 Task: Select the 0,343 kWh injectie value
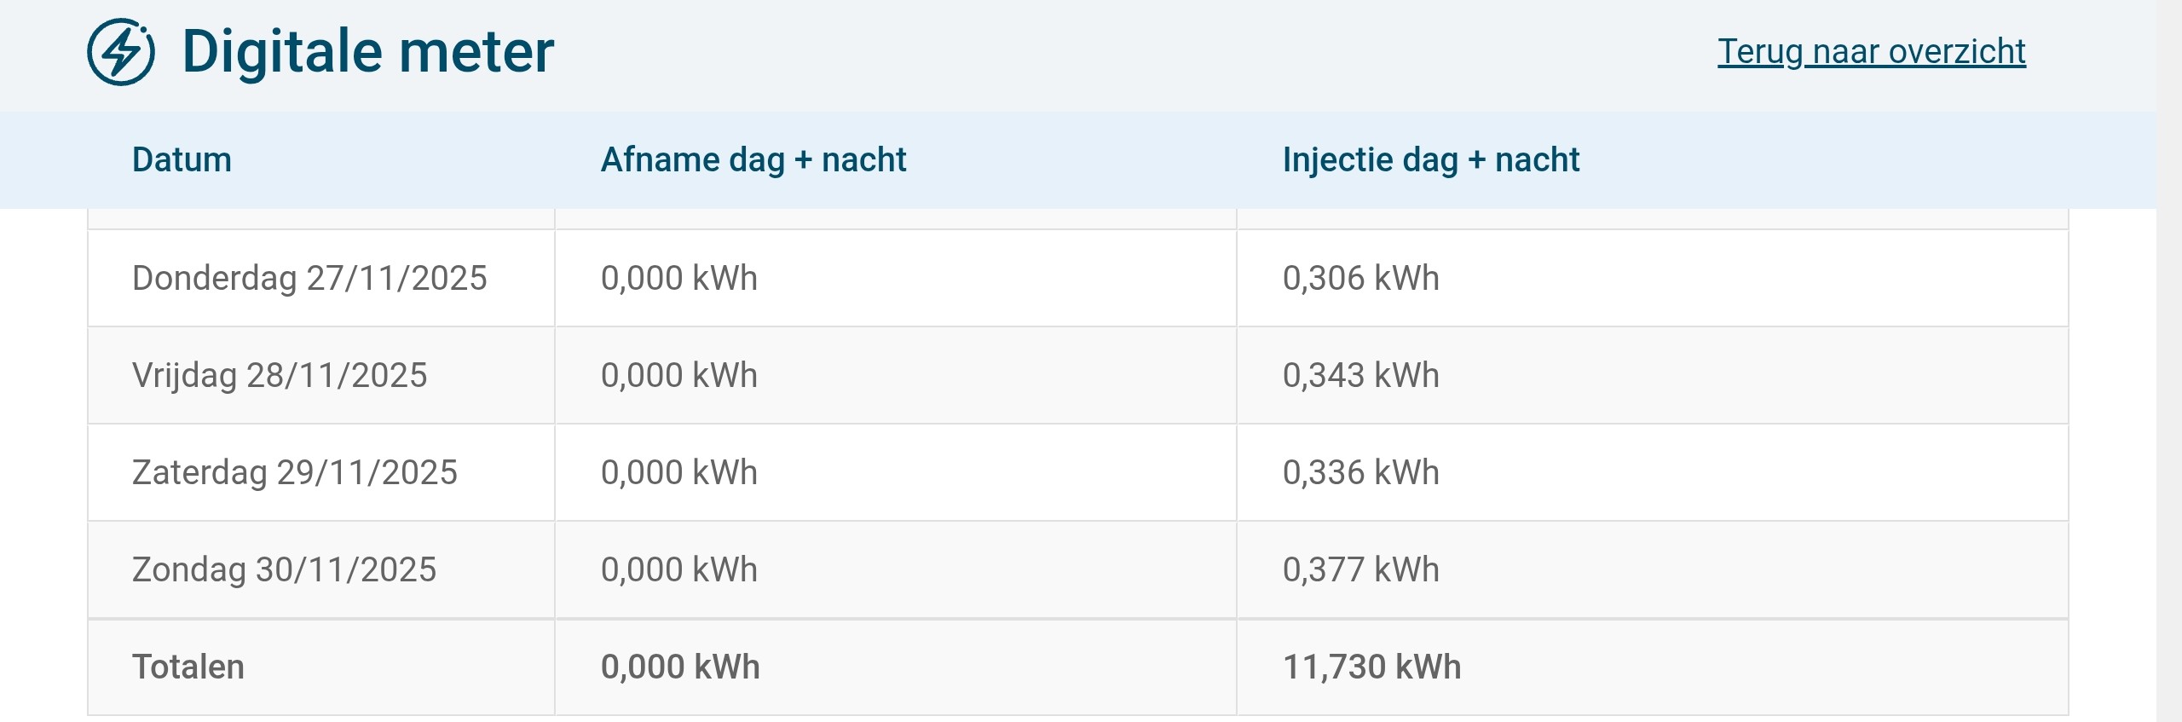click(1360, 376)
